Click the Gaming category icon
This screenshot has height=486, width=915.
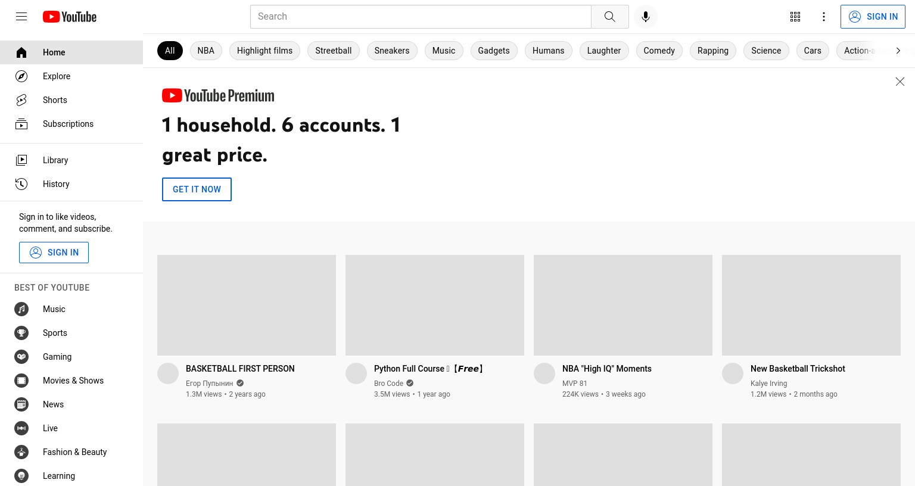point(21,357)
